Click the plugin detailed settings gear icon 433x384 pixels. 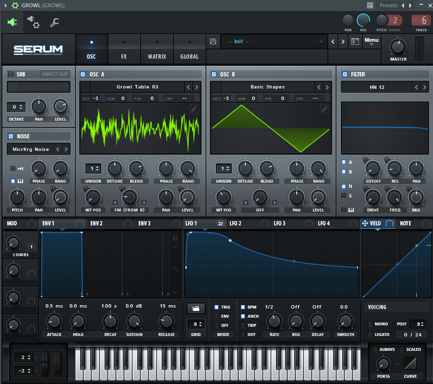33,22
